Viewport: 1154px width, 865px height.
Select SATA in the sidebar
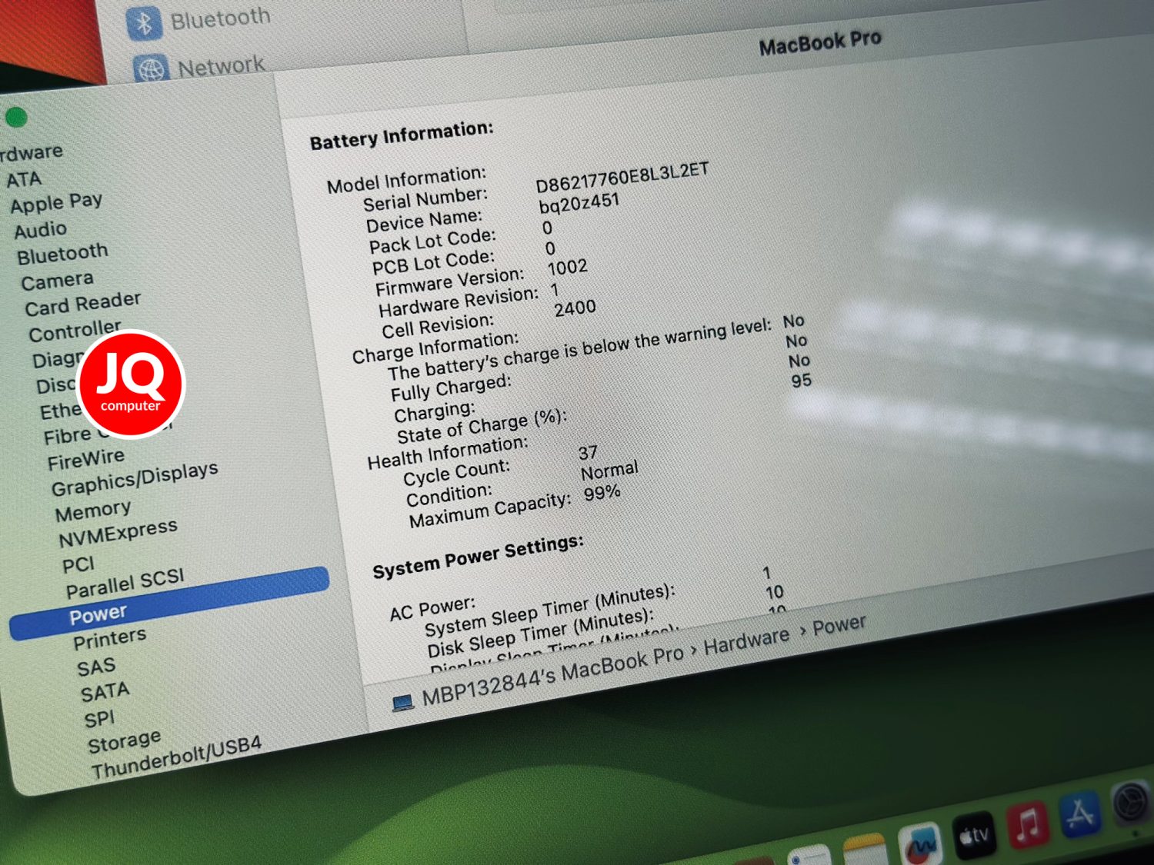tap(105, 694)
